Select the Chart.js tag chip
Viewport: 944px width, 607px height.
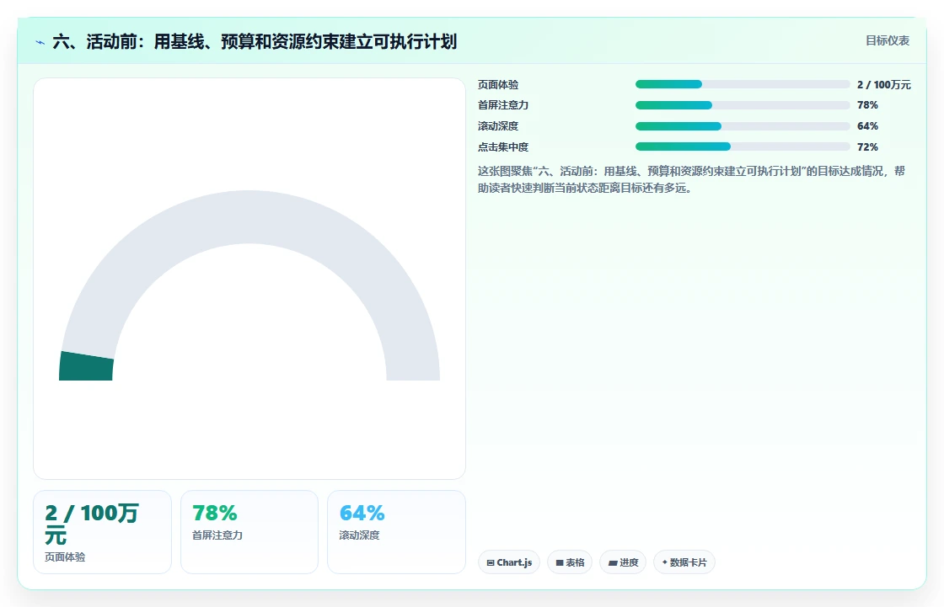tap(509, 562)
